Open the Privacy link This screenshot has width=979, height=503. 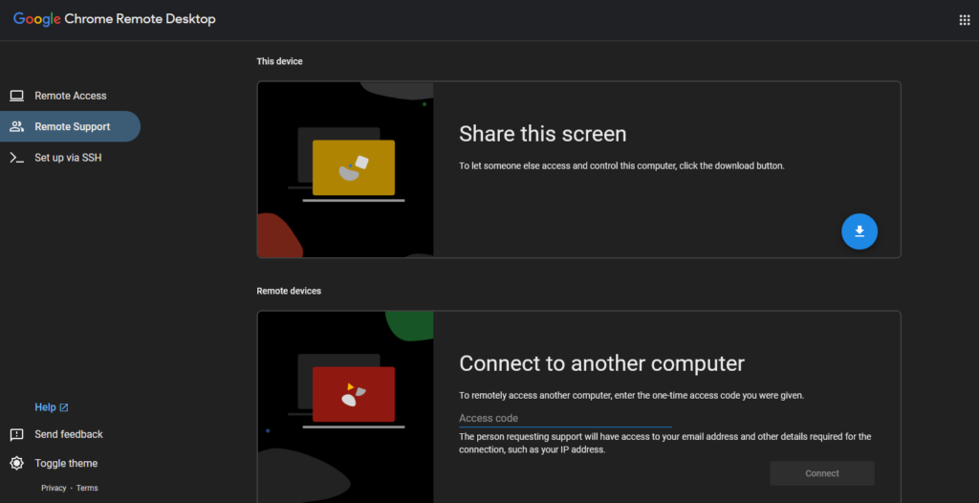pos(54,488)
